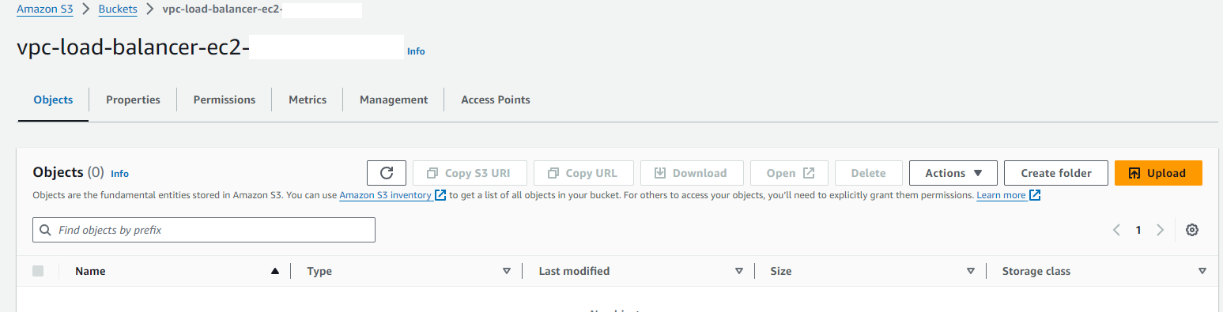
Task: Open the Actions dropdown menu
Action: pyautogui.click(x=953, y=173)
